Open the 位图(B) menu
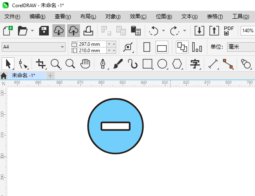255x196 pixels. coord(164,17)
